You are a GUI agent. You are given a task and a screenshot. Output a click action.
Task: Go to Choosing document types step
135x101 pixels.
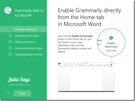26,48
